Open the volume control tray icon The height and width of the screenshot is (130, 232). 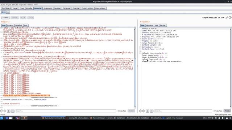216,118
